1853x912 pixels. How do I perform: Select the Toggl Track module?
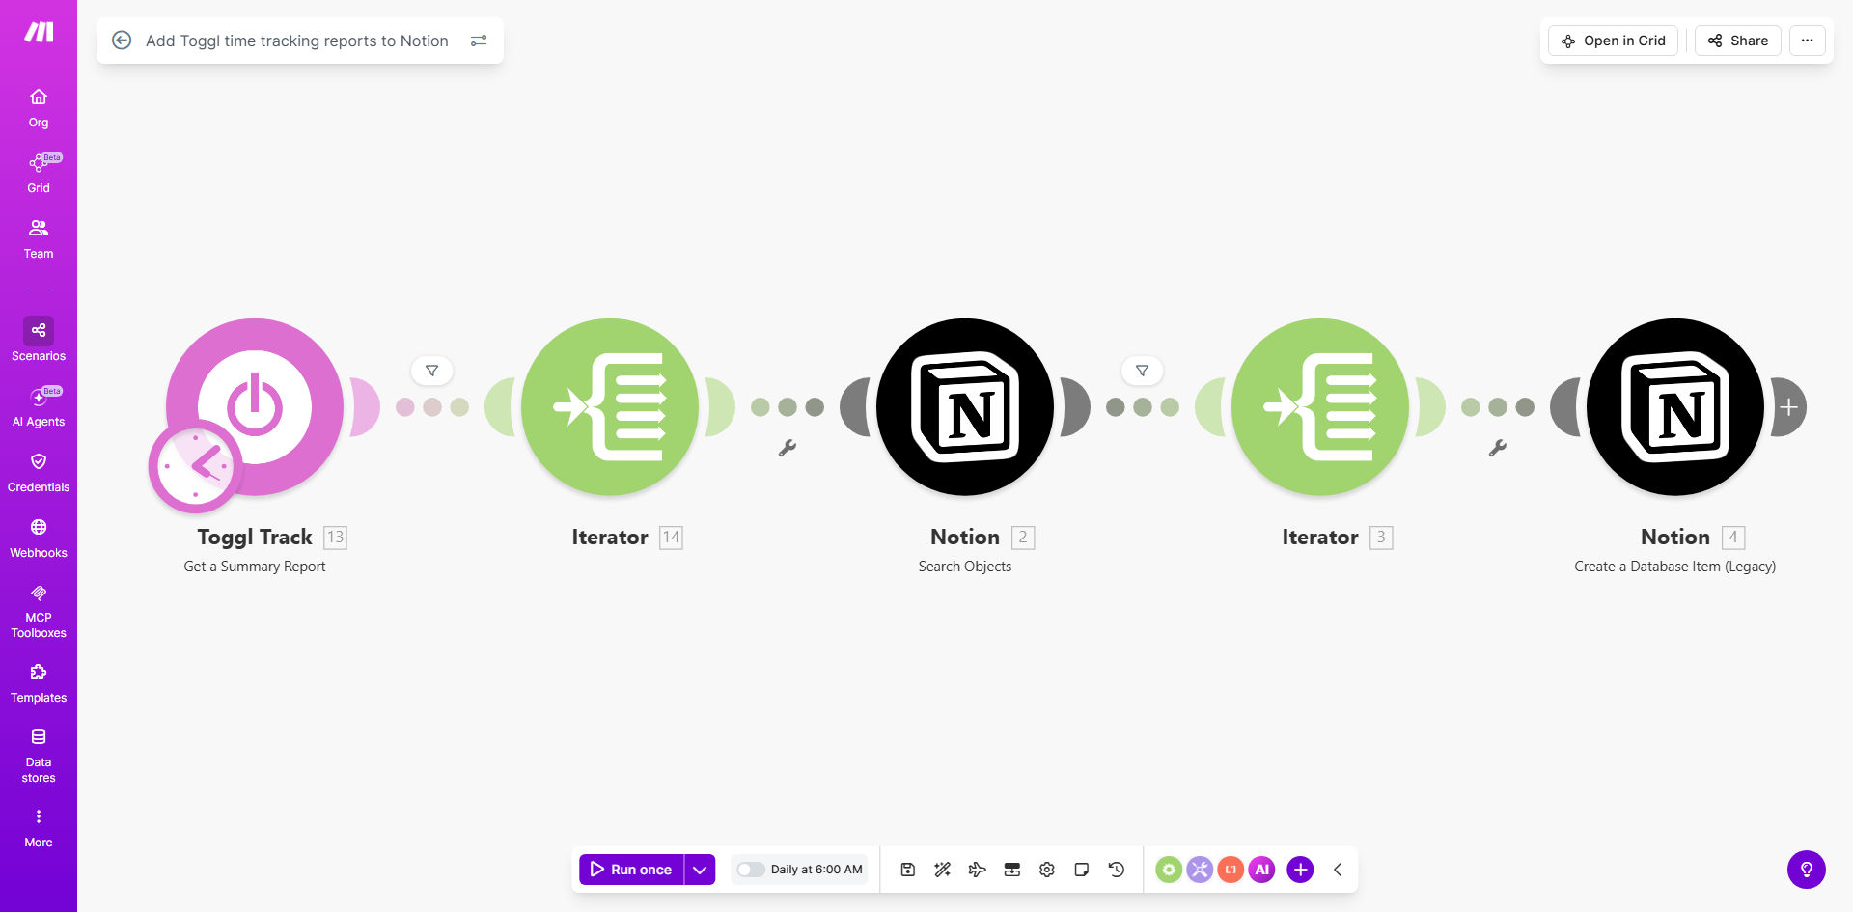point(255,406)
